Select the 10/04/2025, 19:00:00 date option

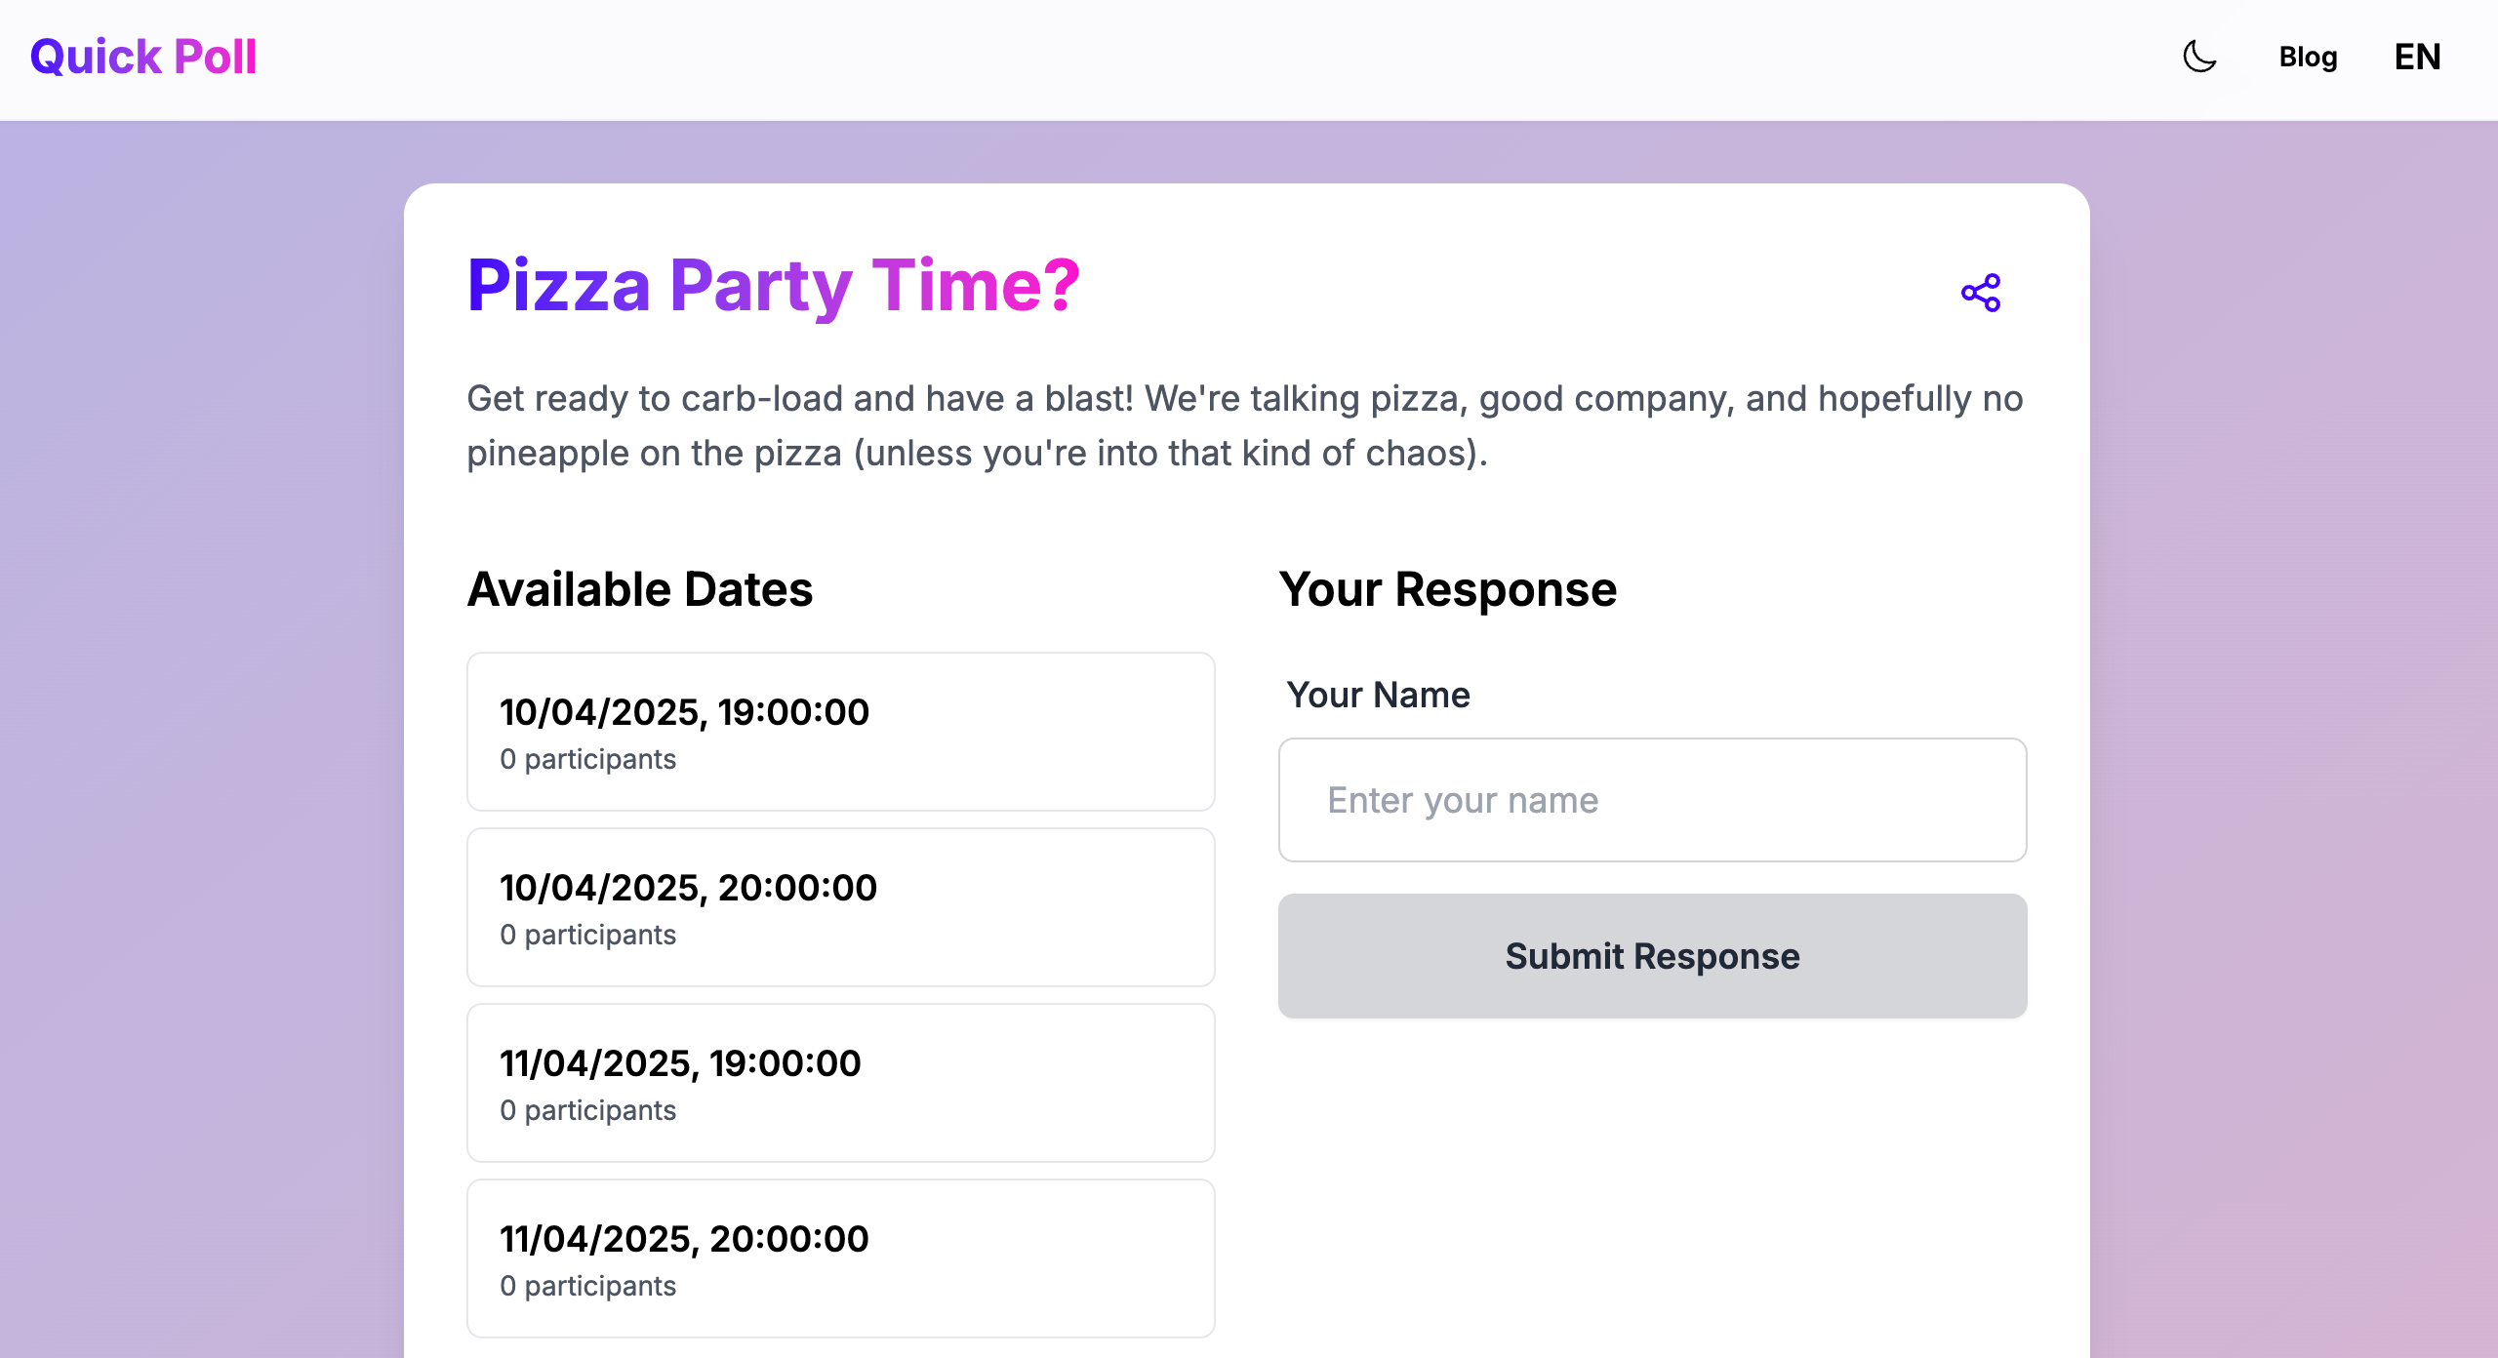[840, 731]
